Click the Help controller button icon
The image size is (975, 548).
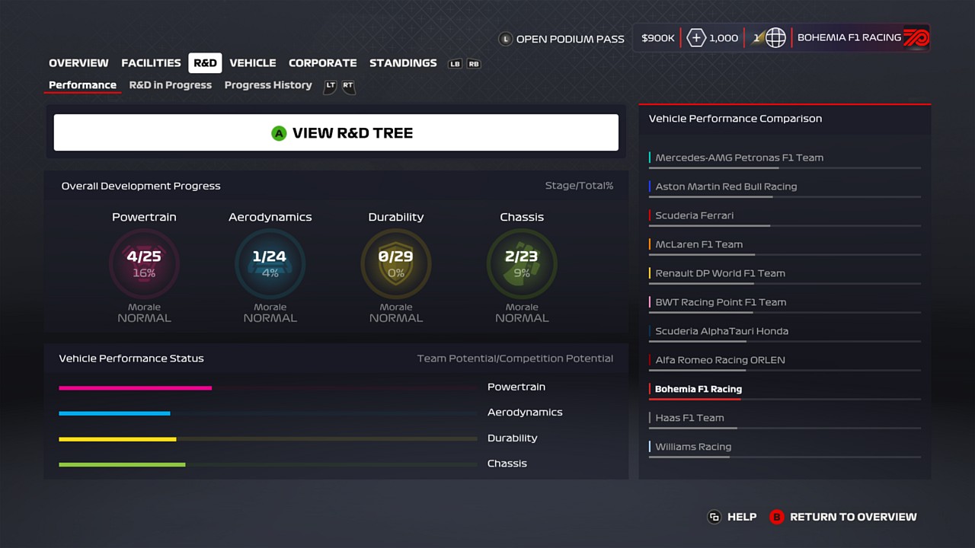(714, 517)
